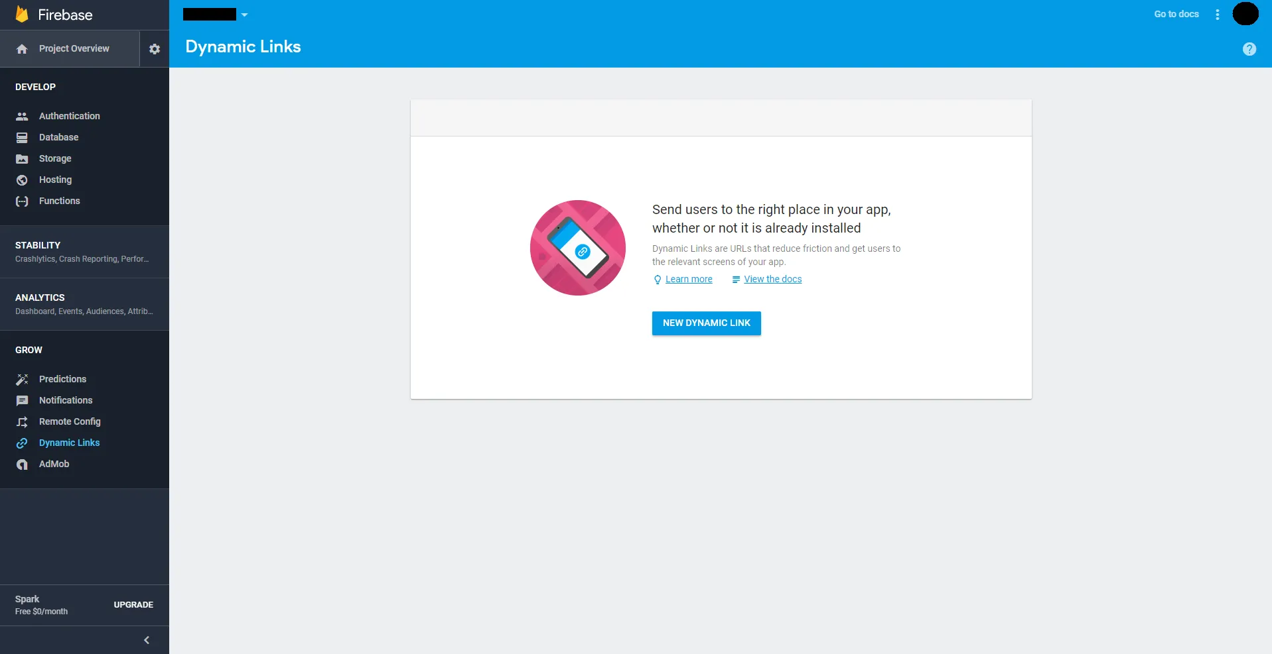Open Remote Config
Viewport: 1272px width, 654px height.
coord(70,421)
